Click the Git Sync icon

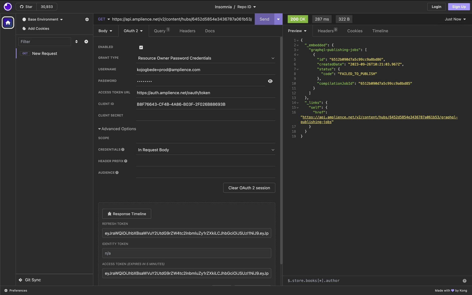point(21,280)
